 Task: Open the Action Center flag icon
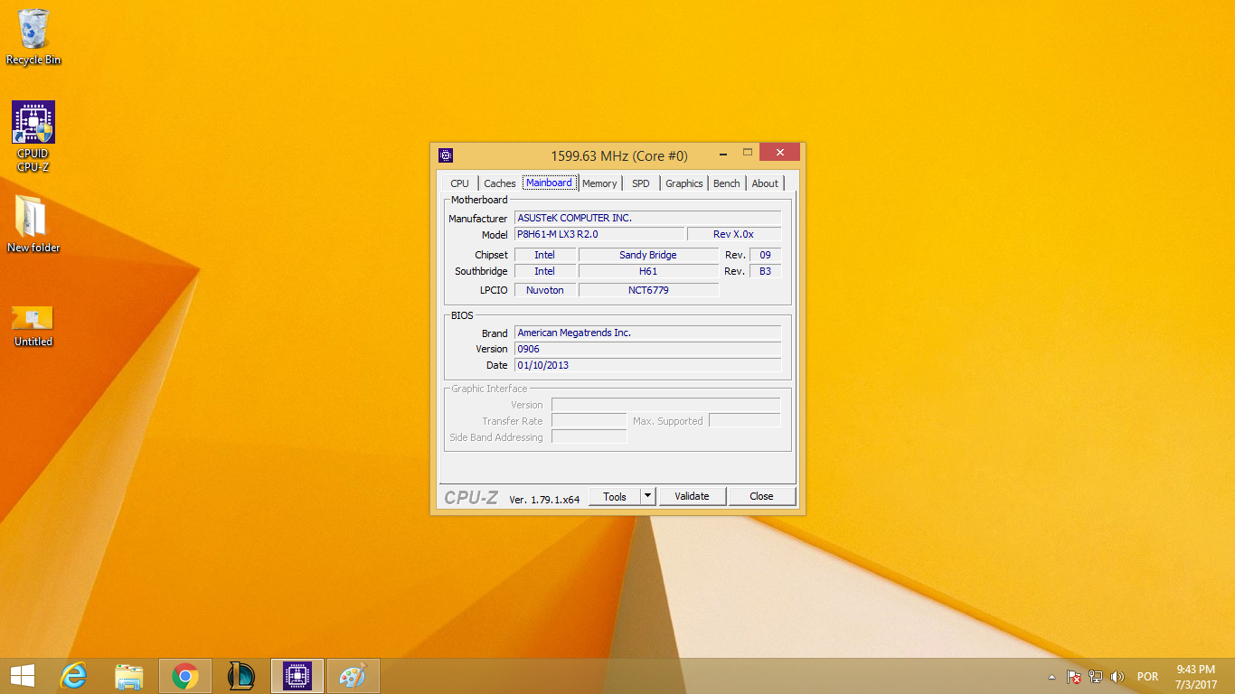(x=1074, y=677)
